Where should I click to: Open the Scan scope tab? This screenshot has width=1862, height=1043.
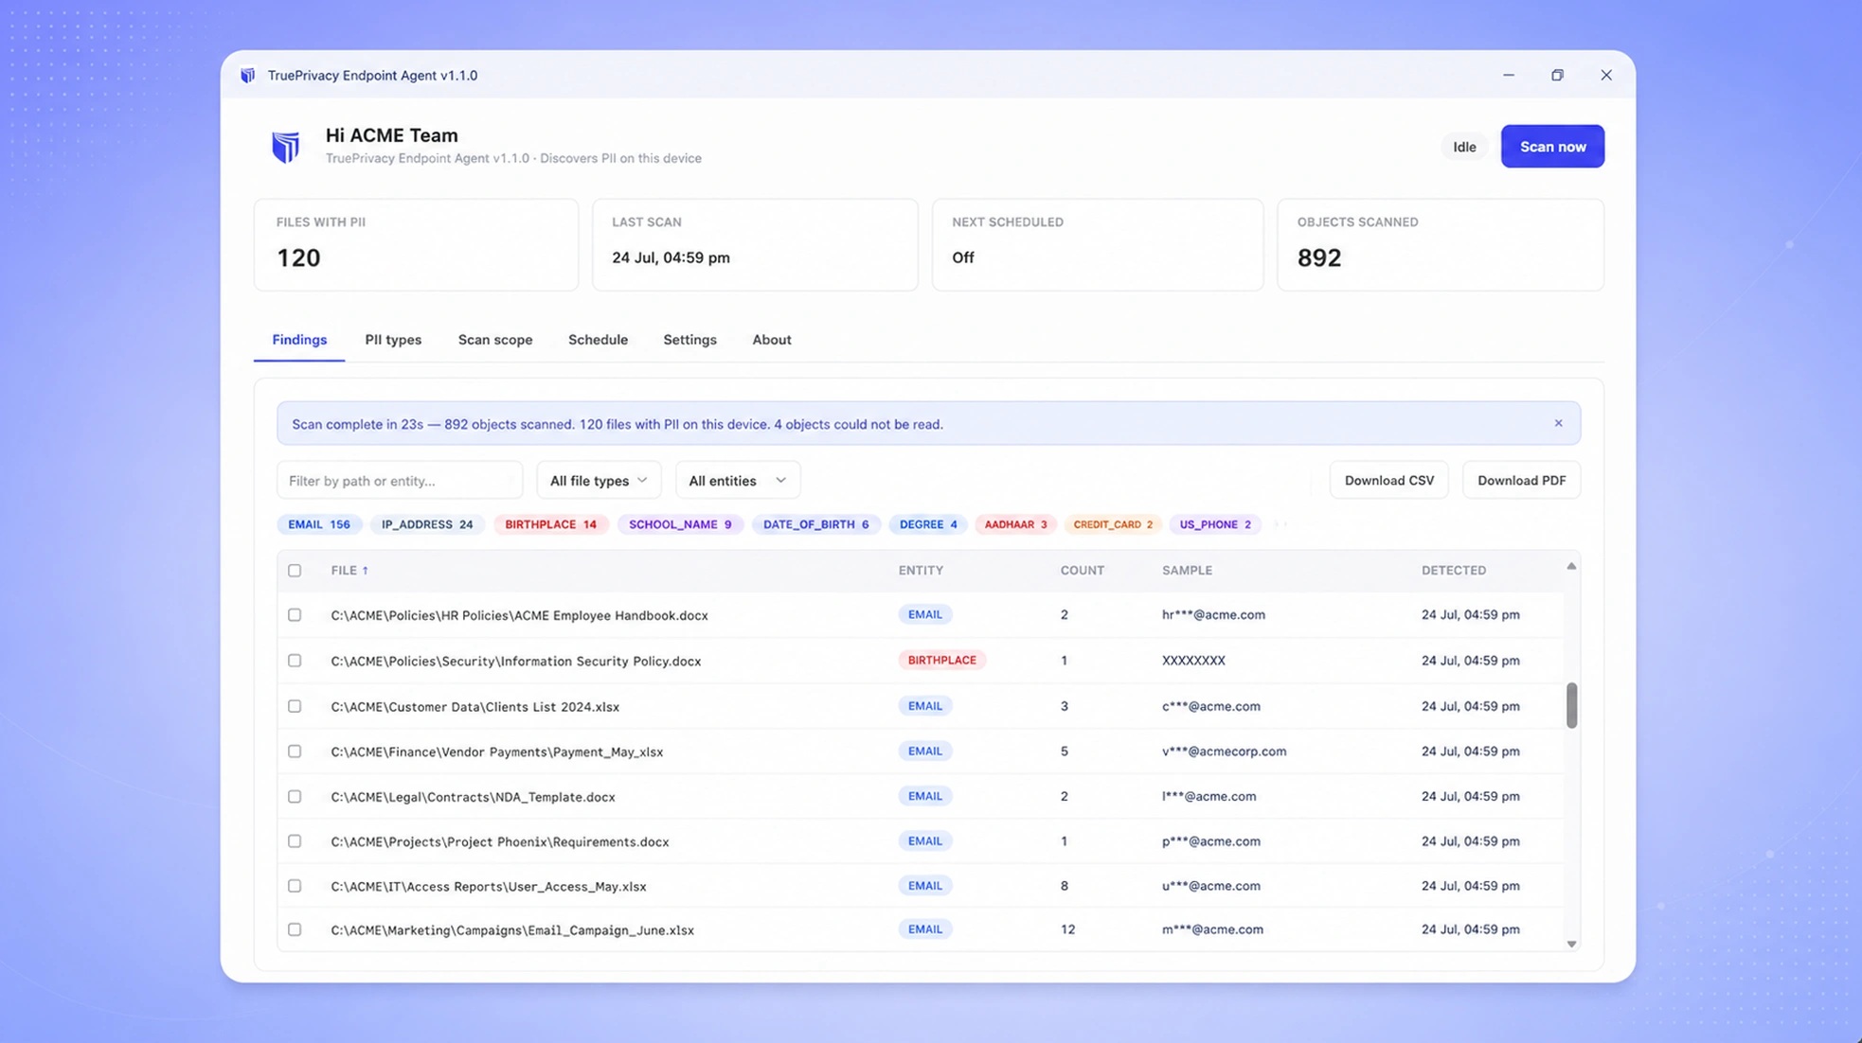495,340
